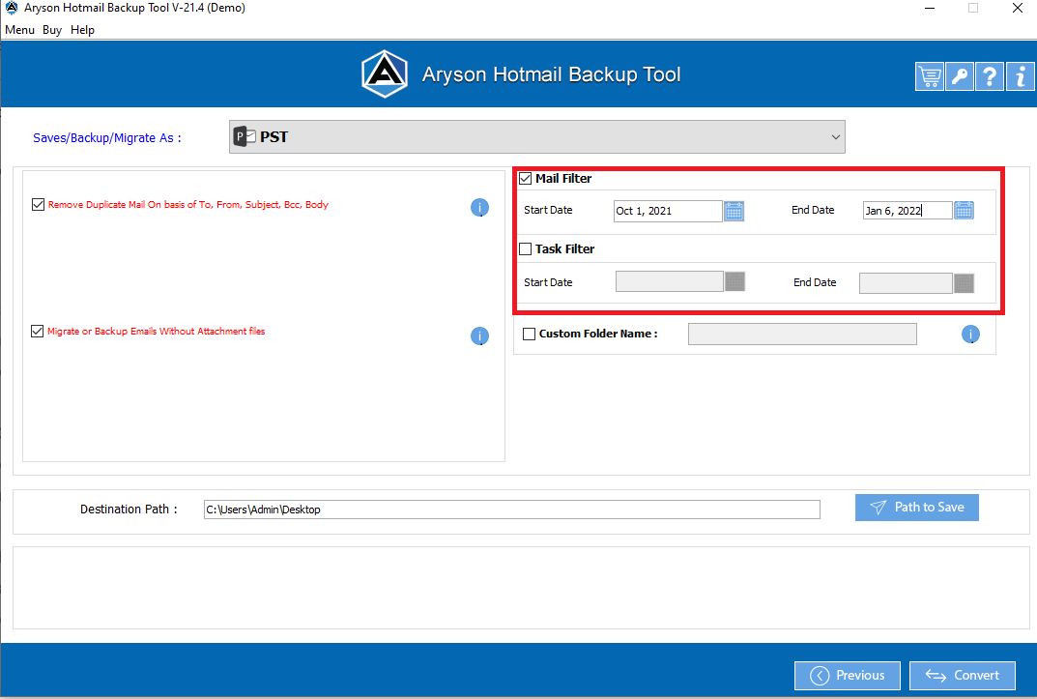
Task: Minimize the Aryson Hotmail Backup window
Action: click(x=930, y=9)
